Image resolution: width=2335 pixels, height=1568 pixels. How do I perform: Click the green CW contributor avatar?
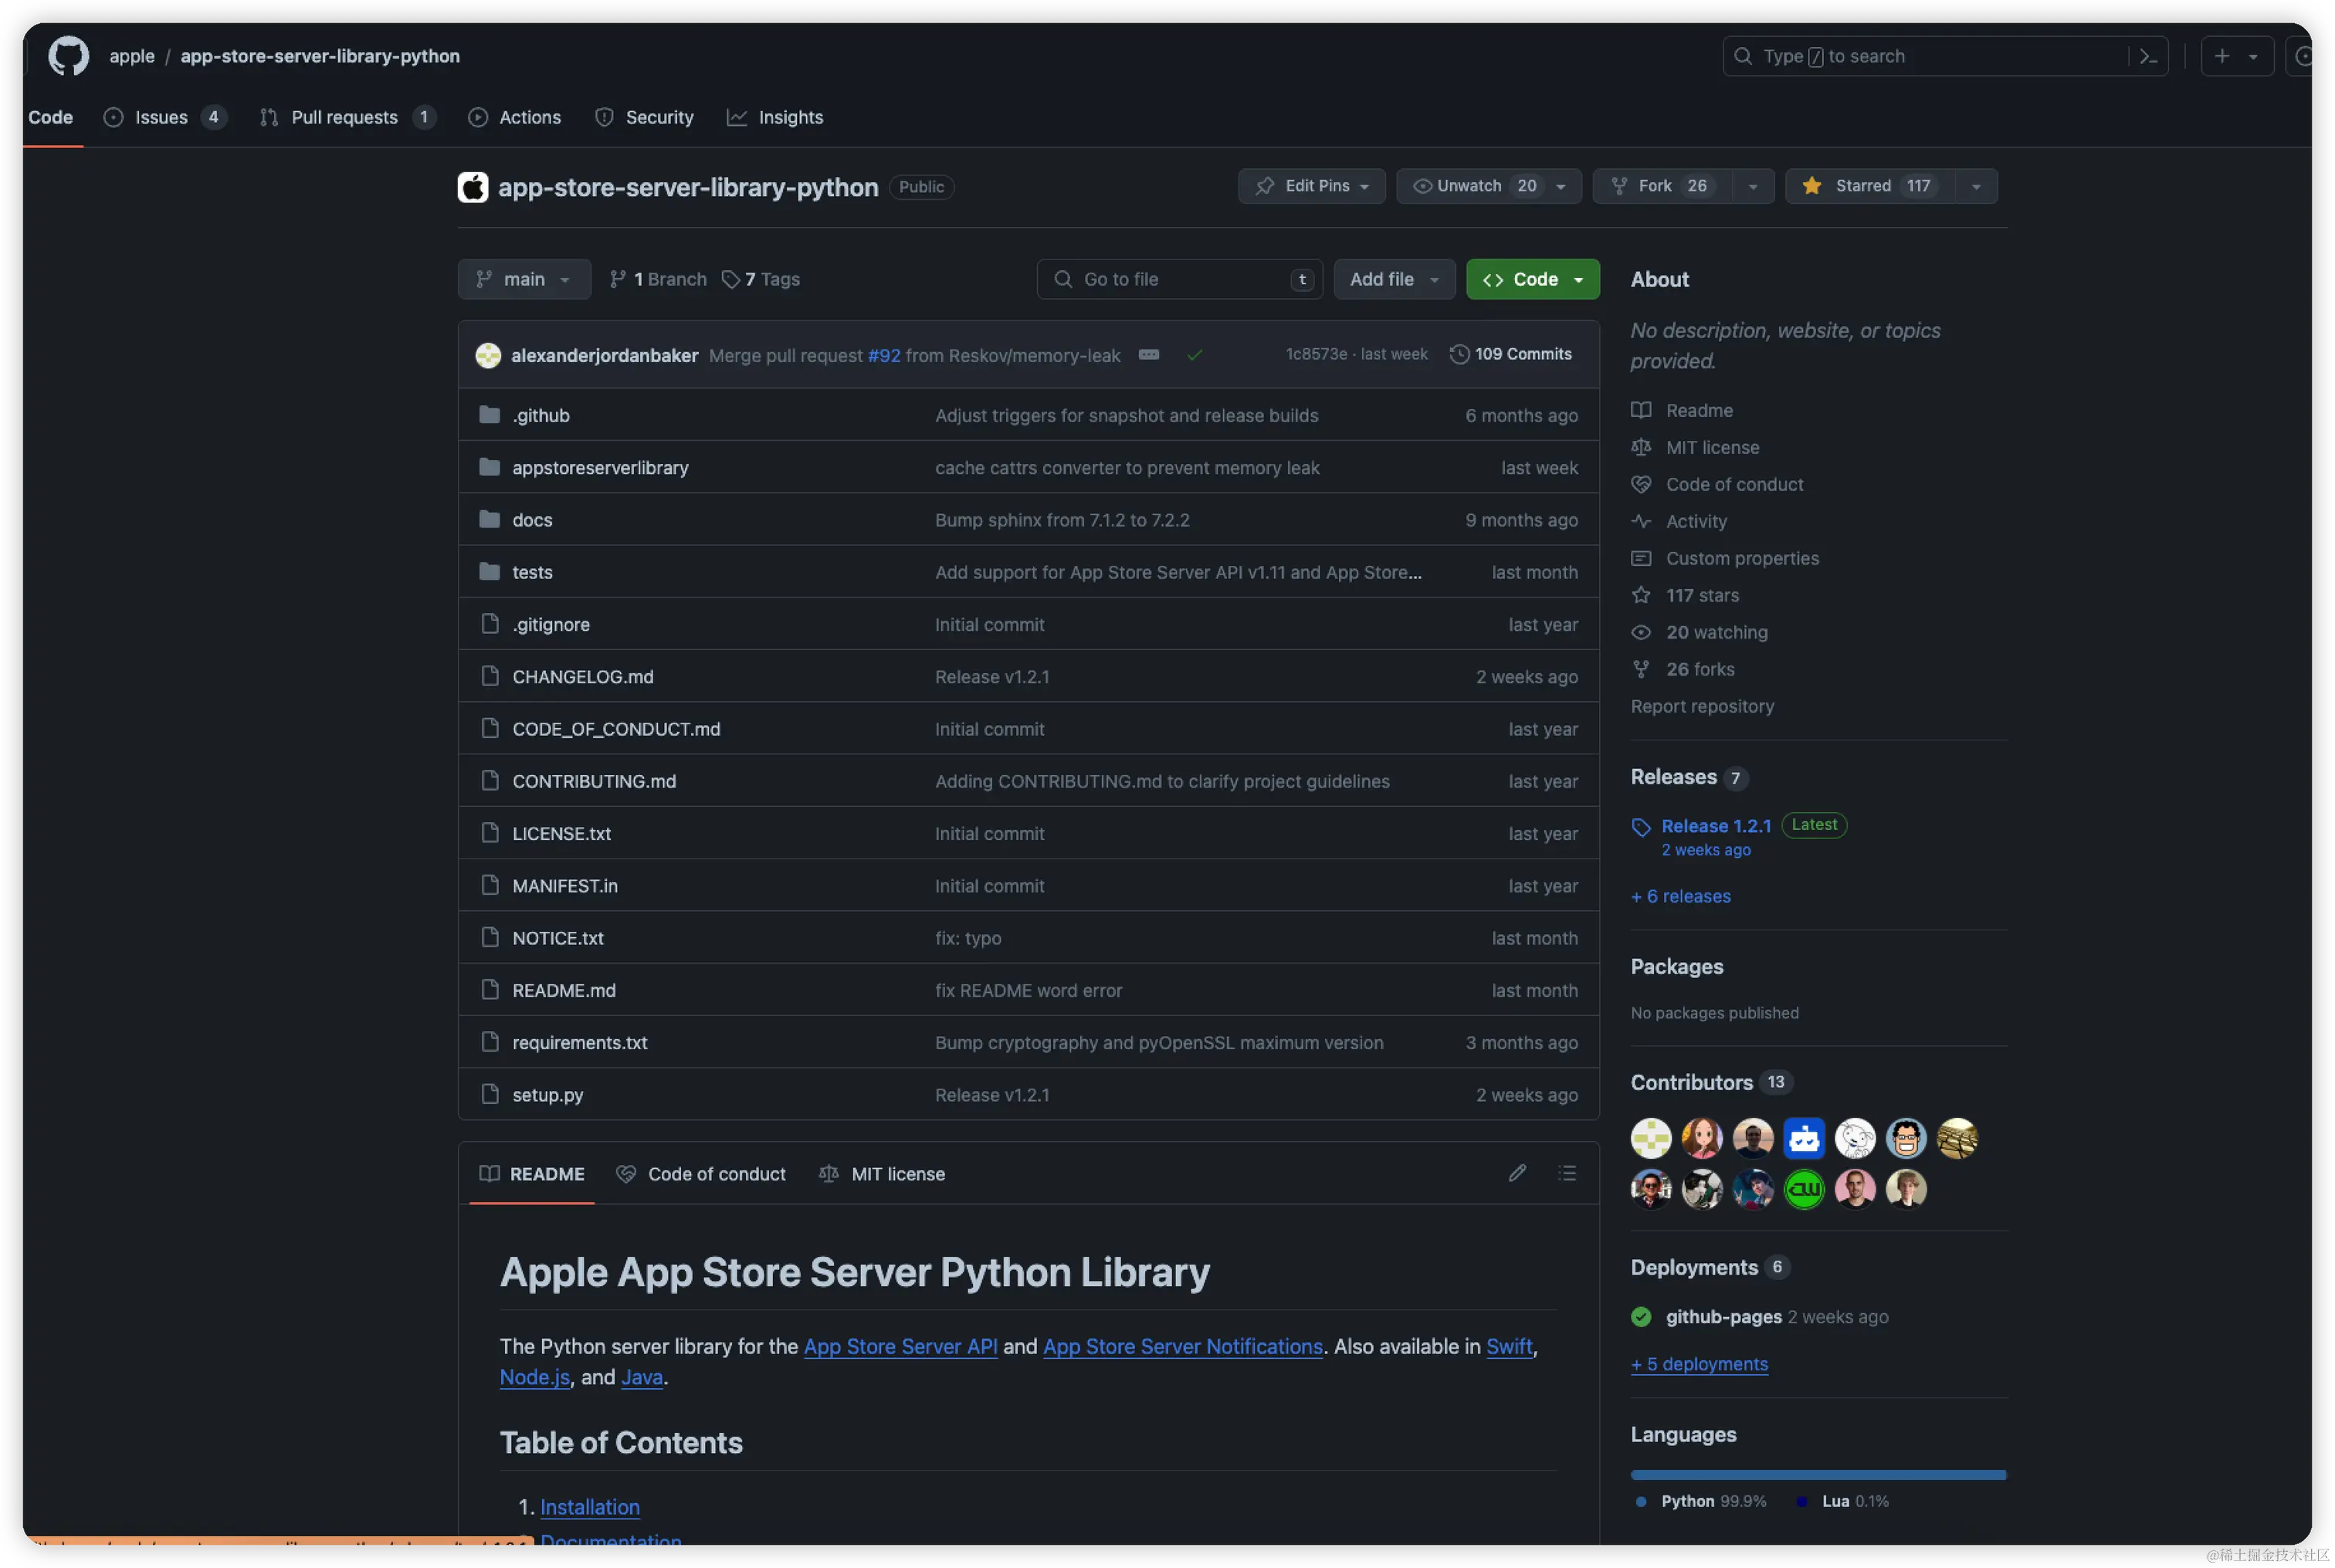(1804, 1189)
